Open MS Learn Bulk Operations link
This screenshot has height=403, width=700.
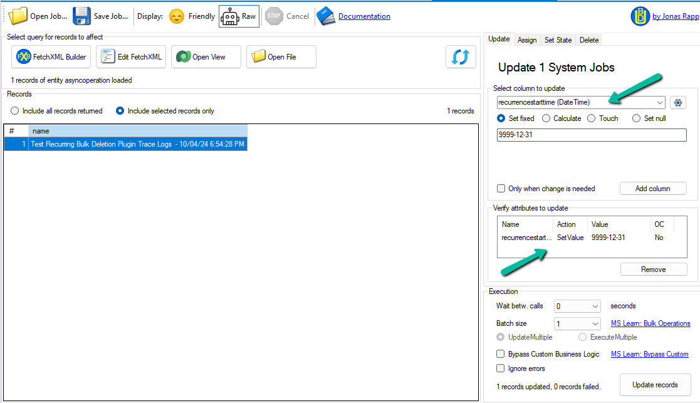[x=650, y=323]
